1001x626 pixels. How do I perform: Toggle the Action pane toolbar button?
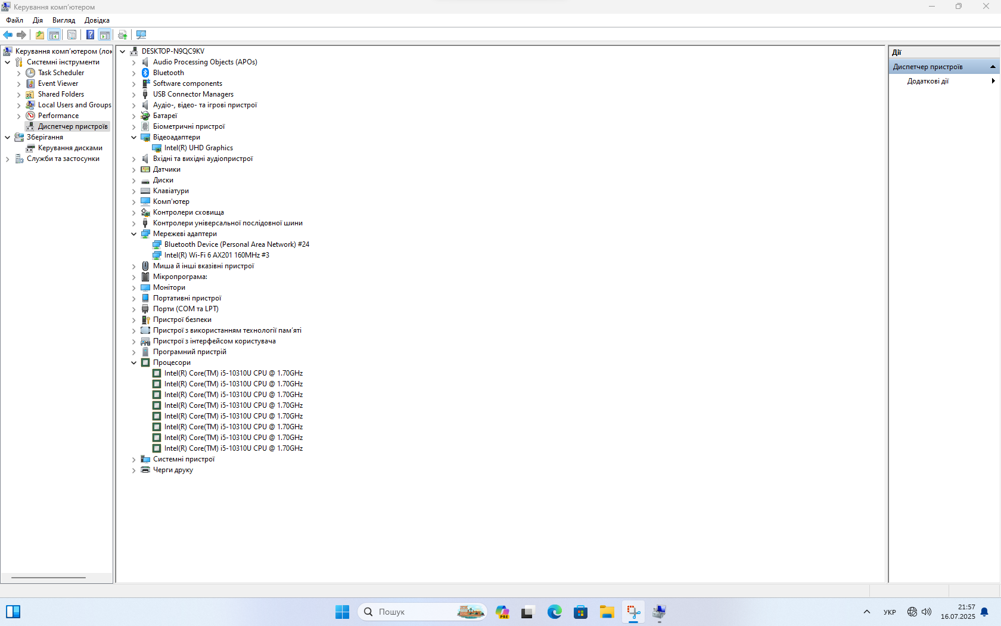(x=105, y=35)
